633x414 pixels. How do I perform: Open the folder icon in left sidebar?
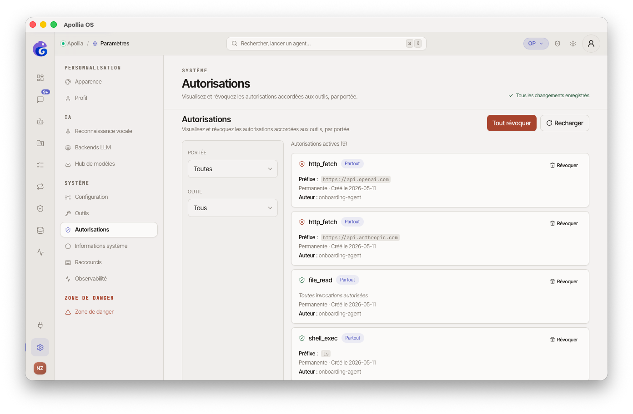point(40,143)
